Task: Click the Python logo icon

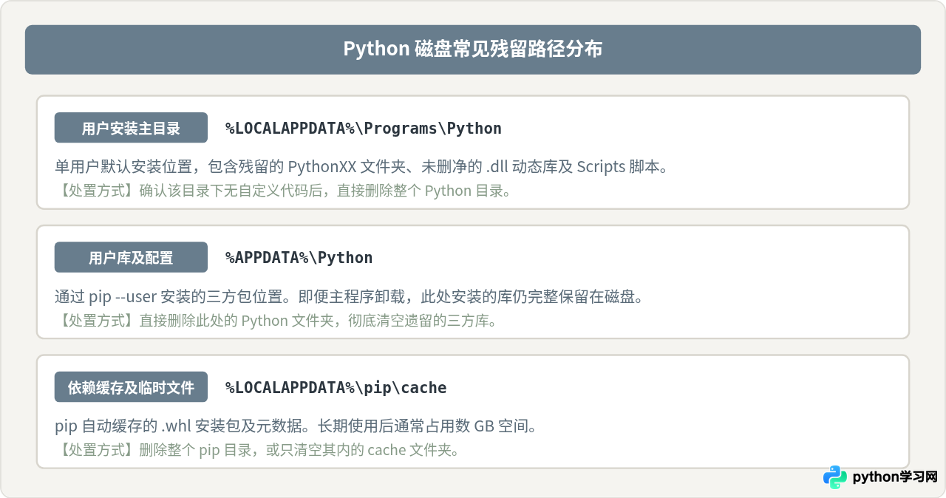Action: (835, 477)
